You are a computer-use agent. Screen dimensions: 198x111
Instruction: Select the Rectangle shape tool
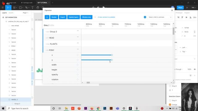[x=20, y=8]
